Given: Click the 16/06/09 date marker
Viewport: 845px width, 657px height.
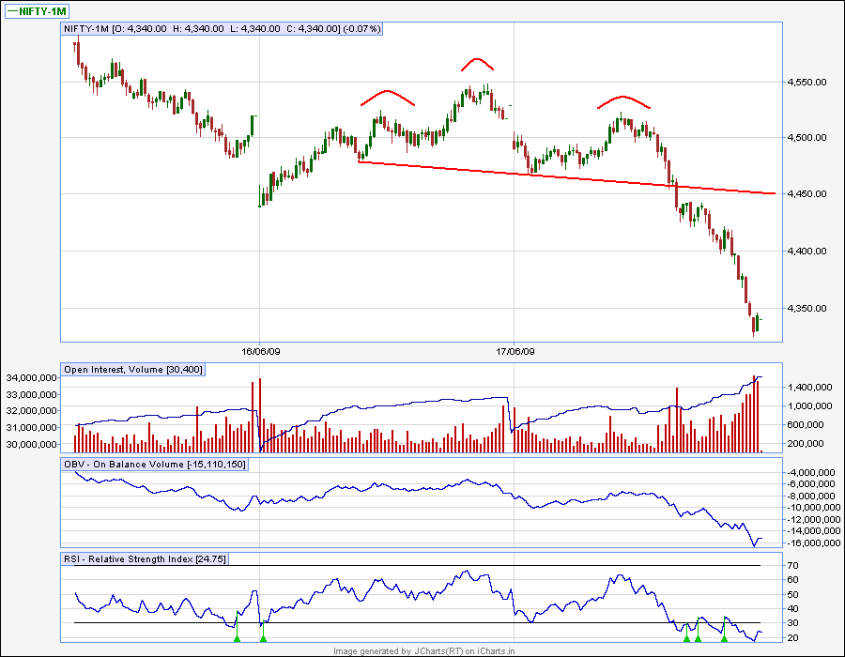Looking at the screenshot, I should (260, 352).
